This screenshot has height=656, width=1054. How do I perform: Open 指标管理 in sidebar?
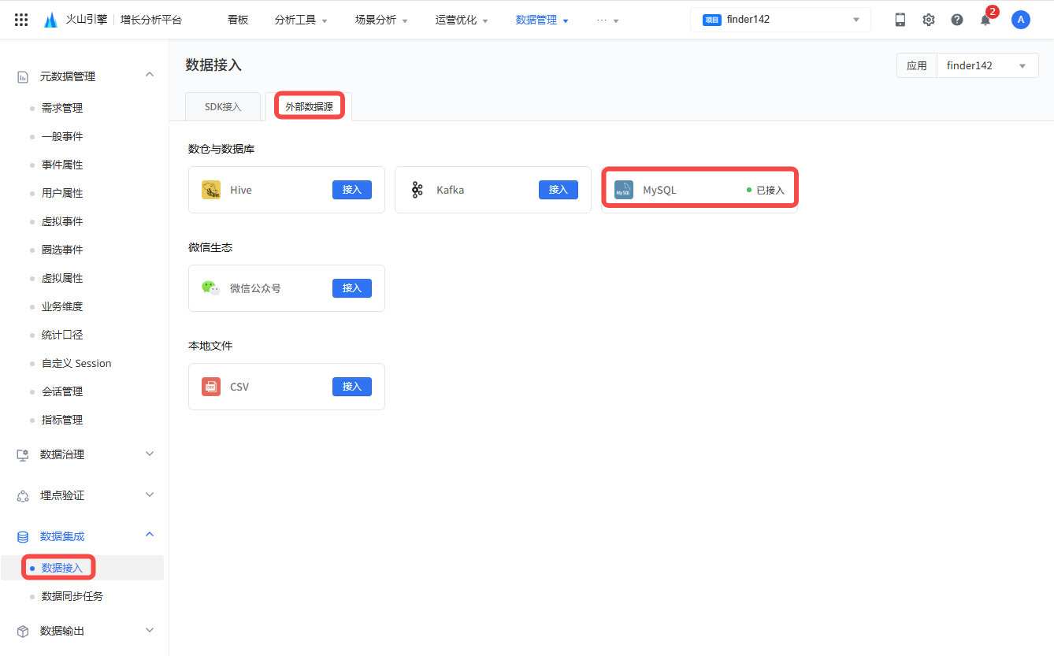point(62,420)
